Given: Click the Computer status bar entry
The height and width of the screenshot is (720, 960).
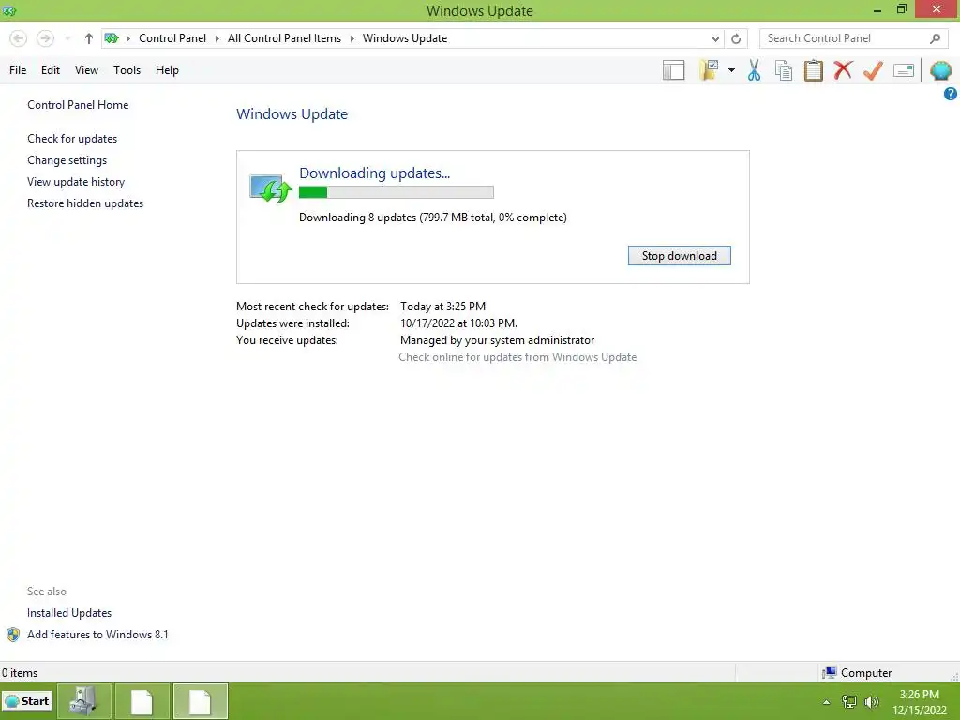Looking at the screenshot, I should pos(857,673).
